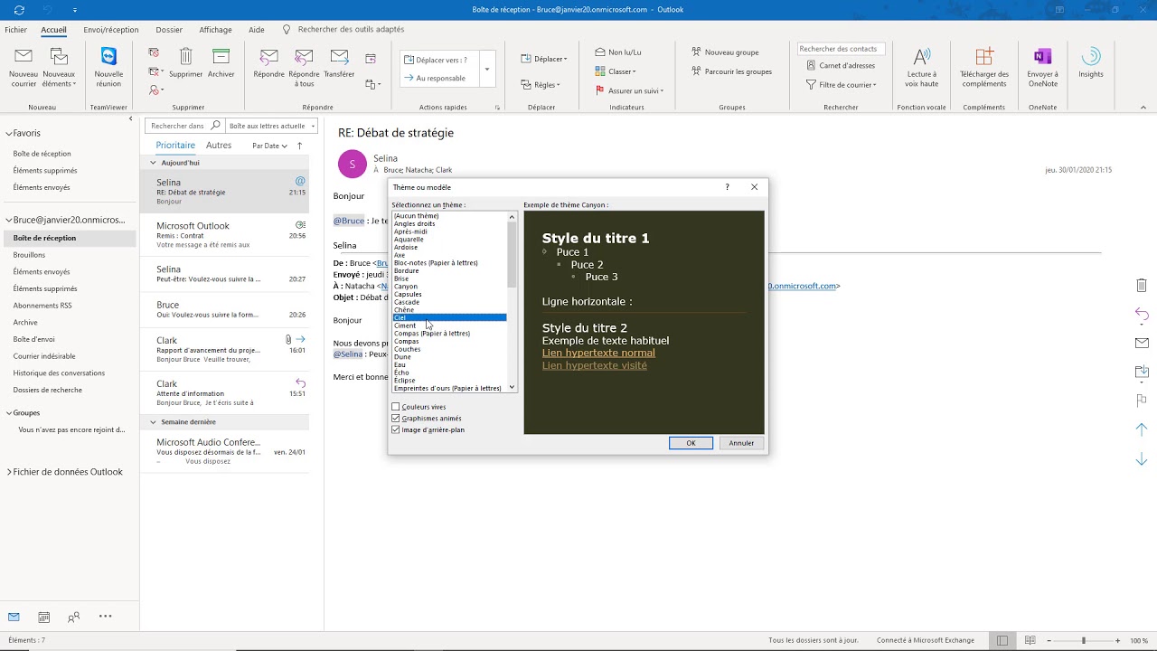
Task: Open the Clark Rapport d'avancement email
Action: (x=224, y=349)
